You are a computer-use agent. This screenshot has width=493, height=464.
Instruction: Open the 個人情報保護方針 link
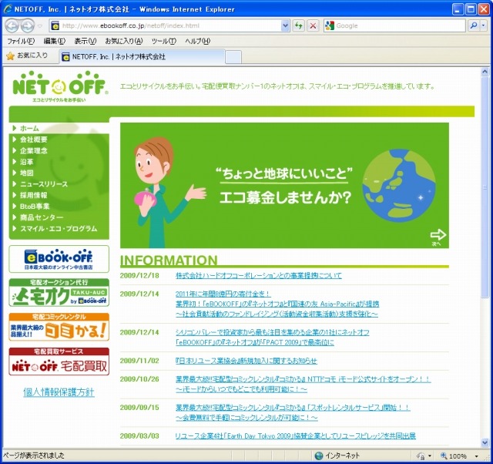click(59, 392)
